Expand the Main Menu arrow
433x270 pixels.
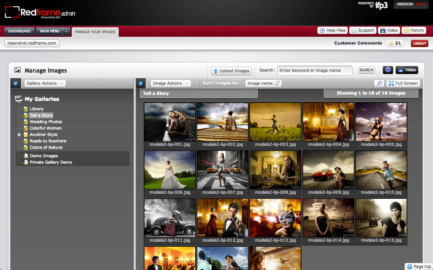coord(66,31)
